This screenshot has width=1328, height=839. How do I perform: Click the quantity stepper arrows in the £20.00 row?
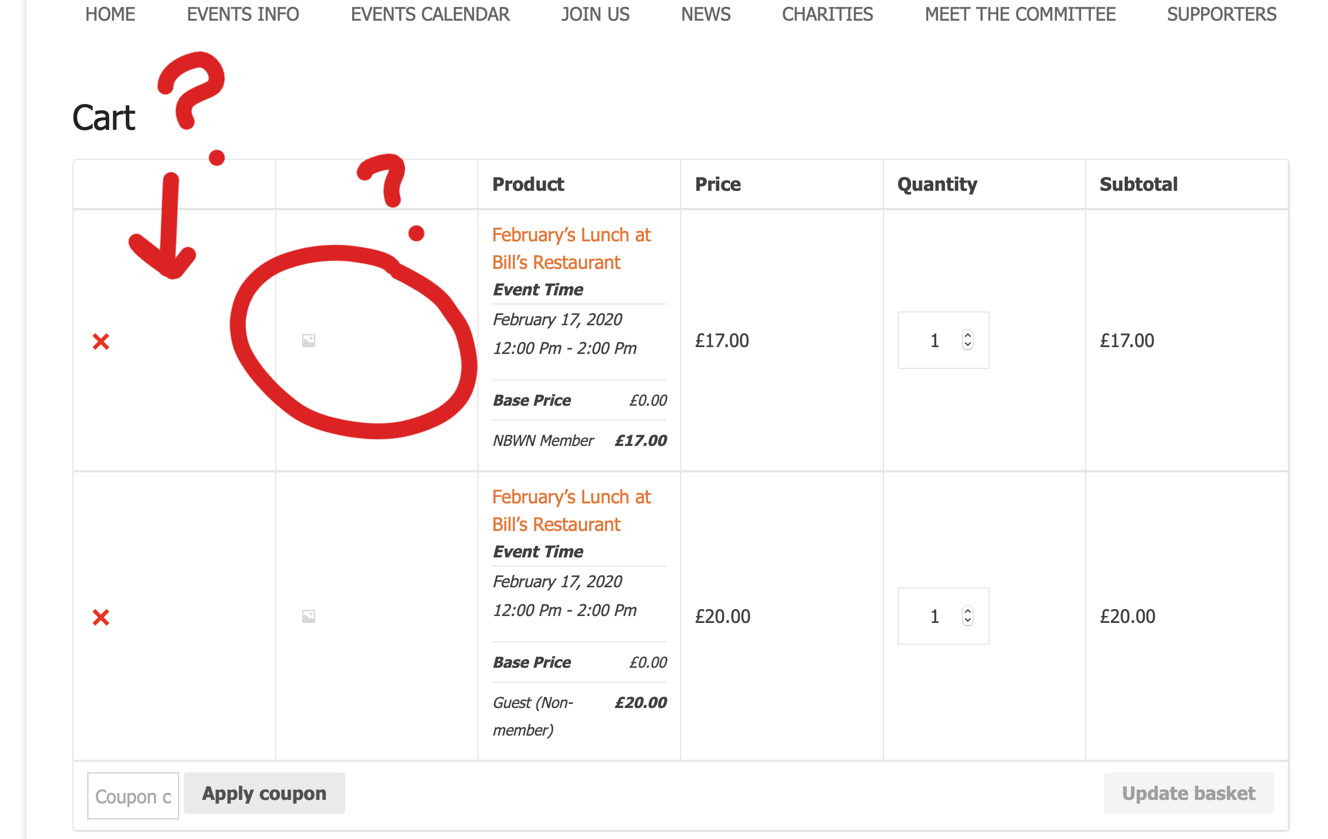(x=968, y=616)
